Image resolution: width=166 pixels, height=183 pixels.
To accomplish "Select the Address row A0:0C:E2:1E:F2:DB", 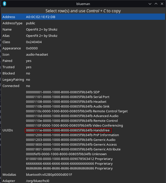I will point(83,17).
